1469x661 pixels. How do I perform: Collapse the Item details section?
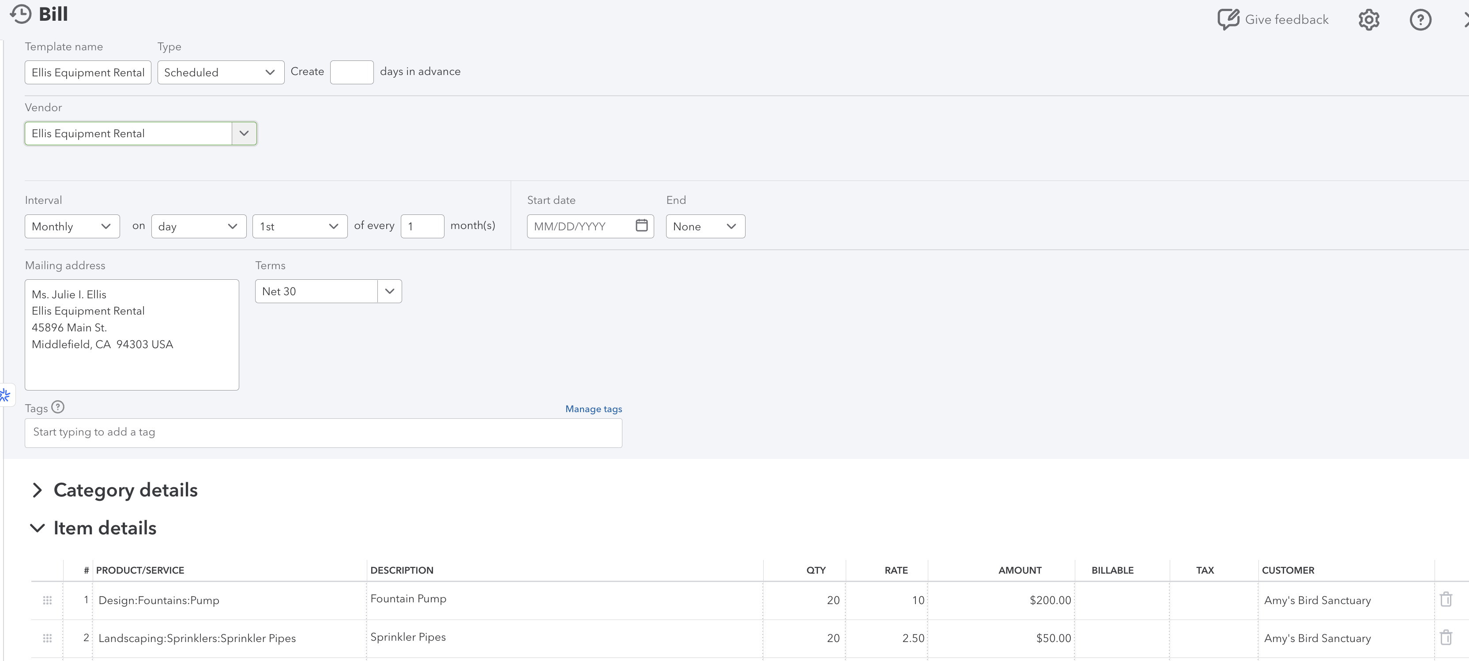(38, 528)
